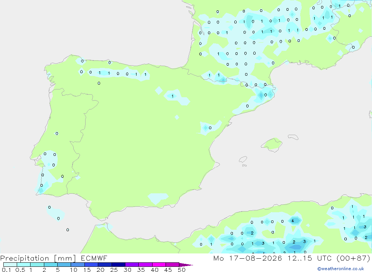The width and height of the screenshot is (372, 272).
Task: Click the legend scale label '20'
Action: (x=100, y=270)
